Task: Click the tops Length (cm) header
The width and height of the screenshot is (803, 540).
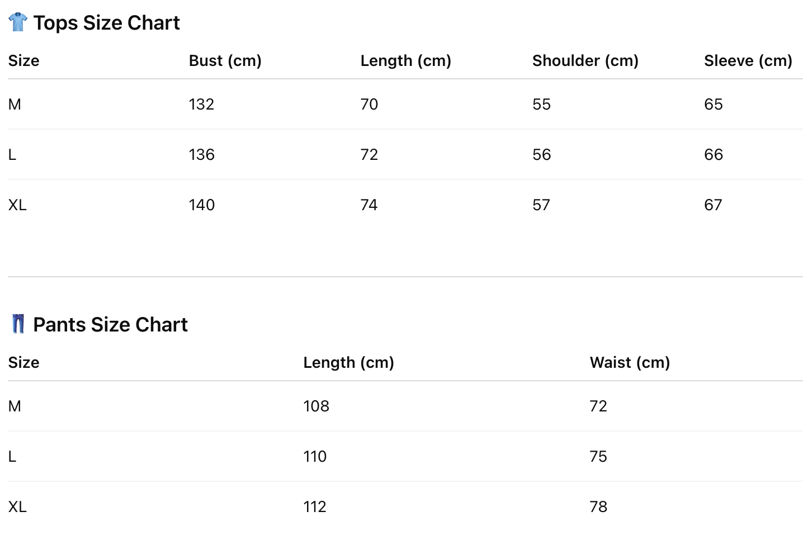Action: (x=405, y=60)
